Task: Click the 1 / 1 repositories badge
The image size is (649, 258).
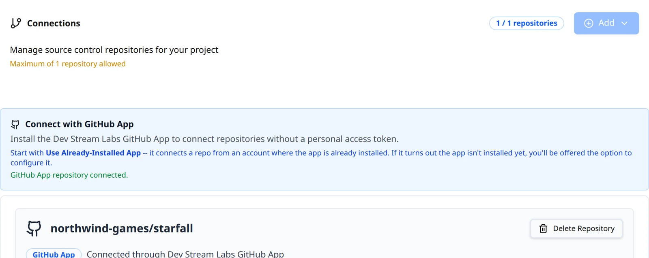Action: point(527,23)
